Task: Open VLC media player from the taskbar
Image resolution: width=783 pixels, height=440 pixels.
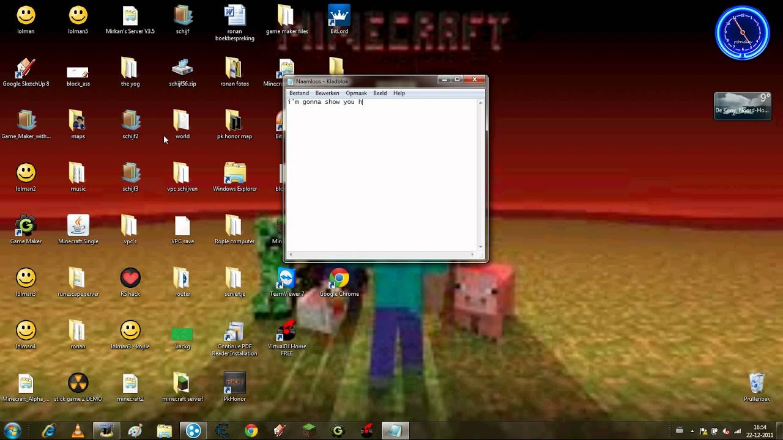Action: pos(78,431)
